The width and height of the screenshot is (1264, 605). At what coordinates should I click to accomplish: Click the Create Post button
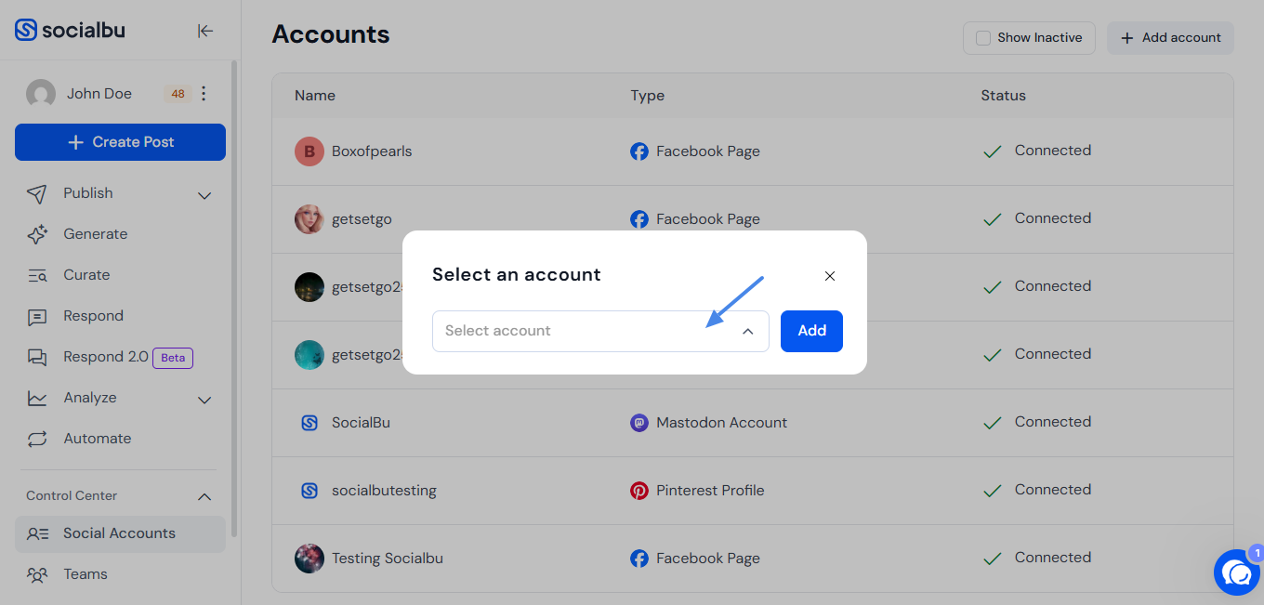tap(120, 142)
